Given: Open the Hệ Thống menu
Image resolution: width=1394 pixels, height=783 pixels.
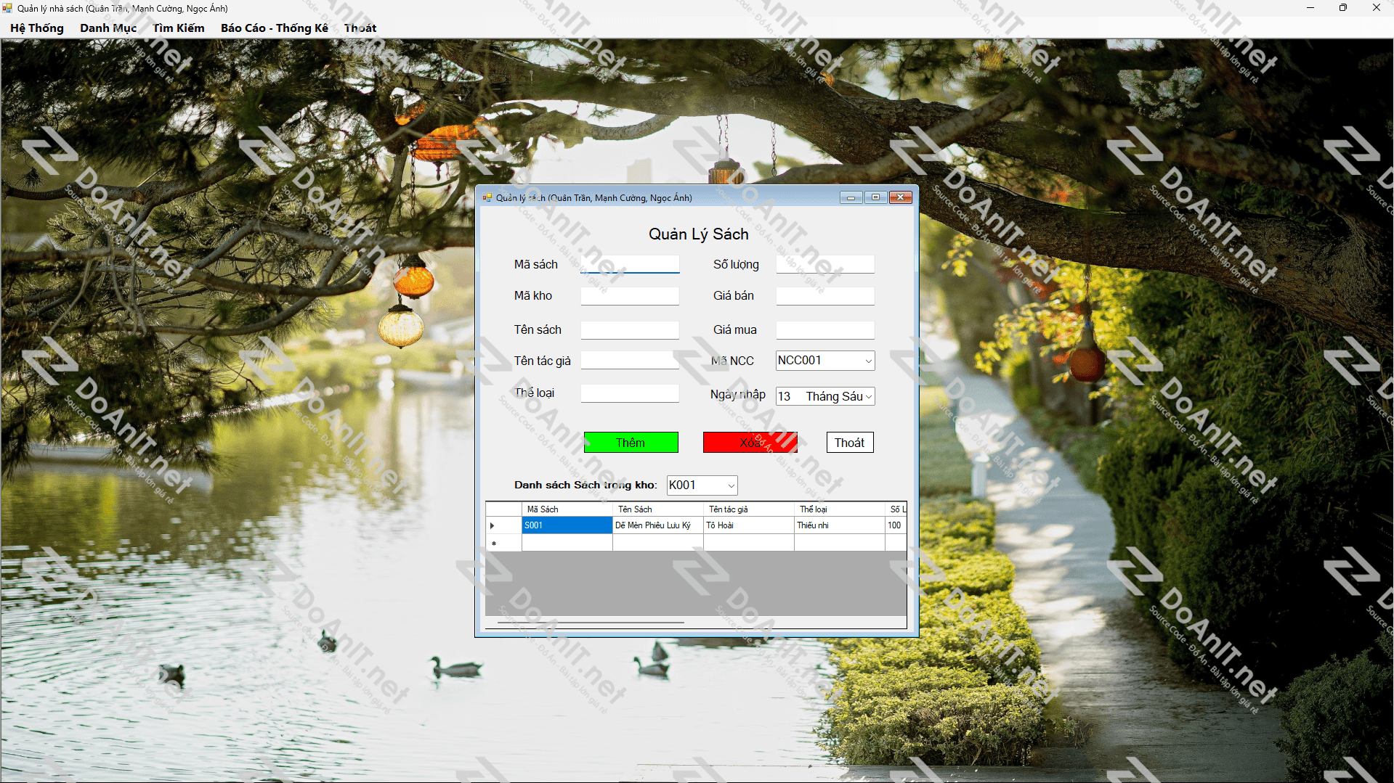Looking at the screenshot, I should point(37,28).
